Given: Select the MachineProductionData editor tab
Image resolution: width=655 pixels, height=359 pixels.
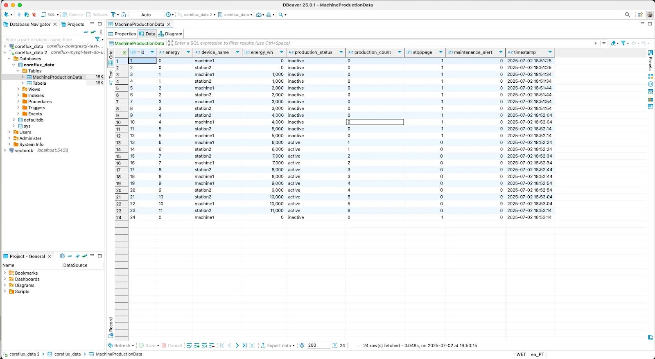Looking at the screenshot, I should [139, 24].
